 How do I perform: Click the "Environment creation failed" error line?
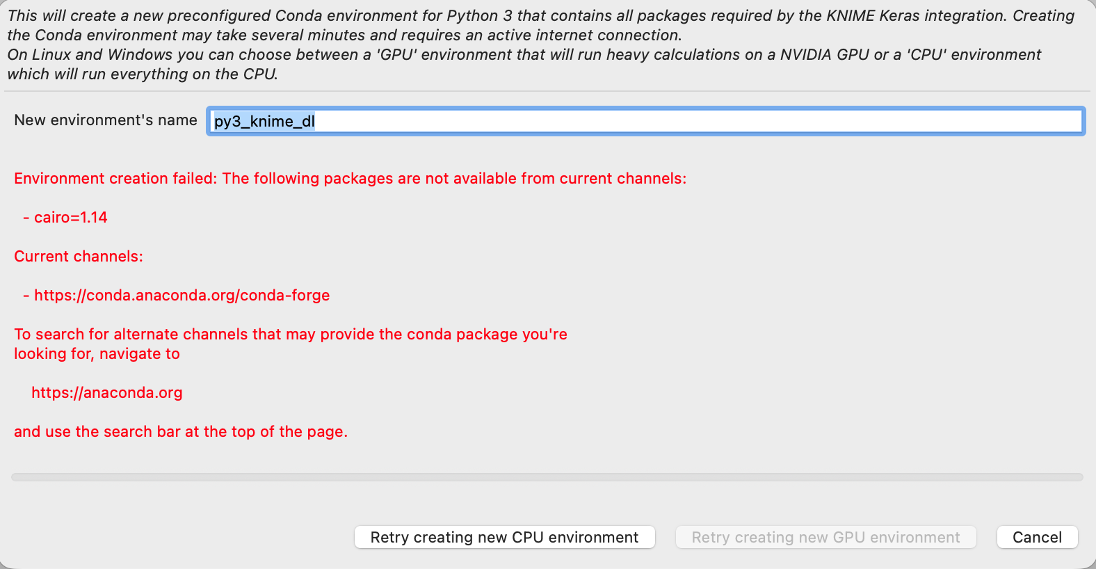(x=350, y=179)
